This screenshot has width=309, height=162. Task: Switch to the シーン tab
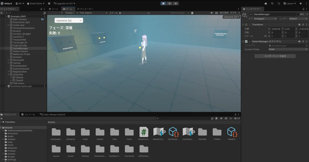click(54, 9)
